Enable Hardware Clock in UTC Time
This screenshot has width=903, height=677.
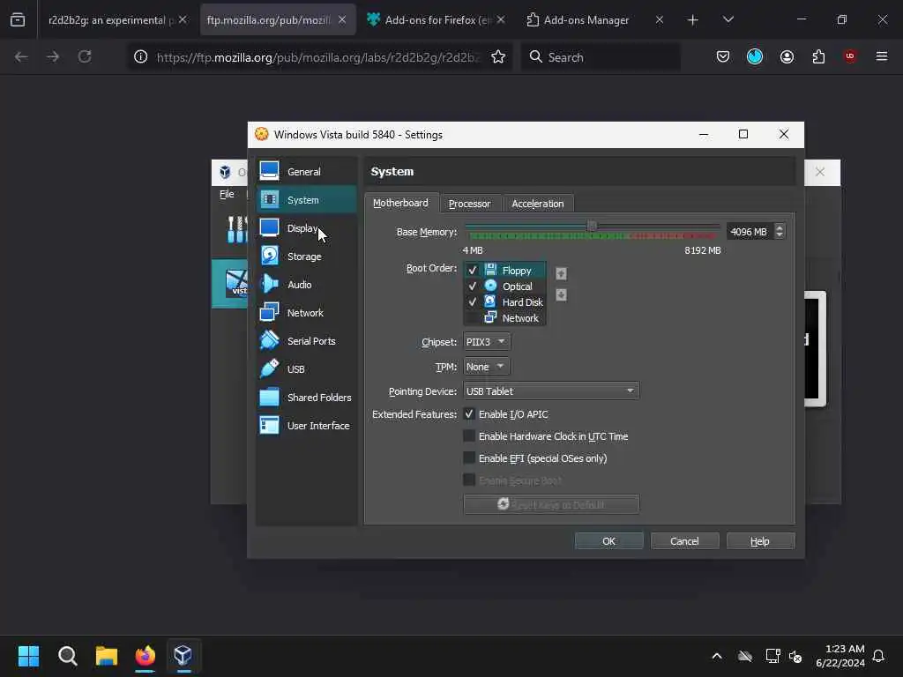[x=469, y=435]
